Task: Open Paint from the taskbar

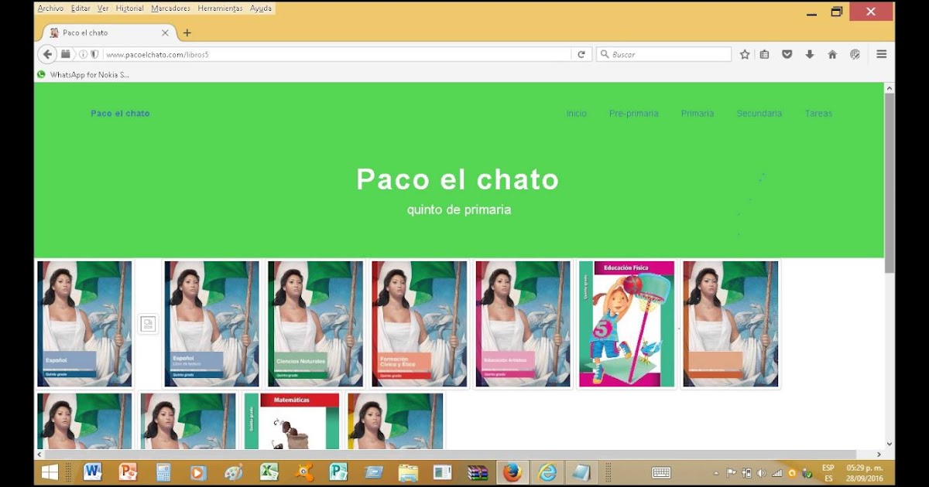Action: click(233, 472)
